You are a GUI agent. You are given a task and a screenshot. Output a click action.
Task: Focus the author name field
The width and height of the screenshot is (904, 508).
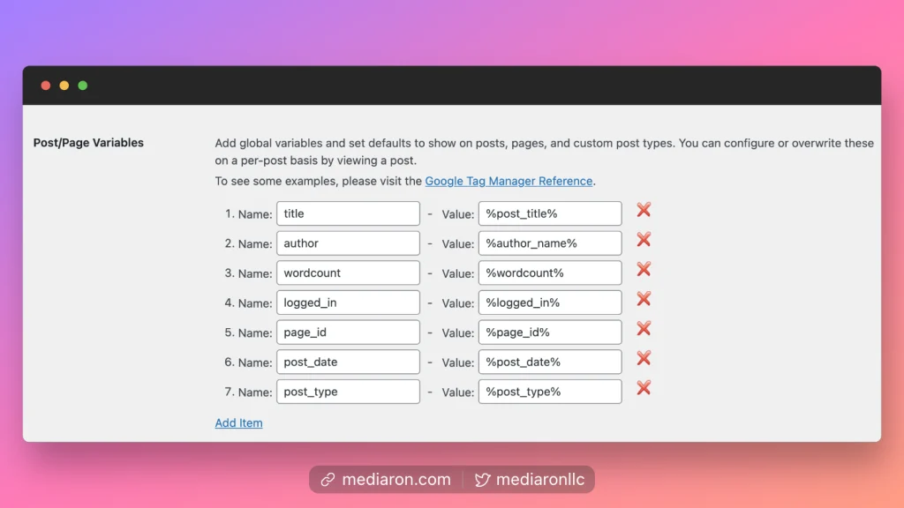click(x=348, y=243)
